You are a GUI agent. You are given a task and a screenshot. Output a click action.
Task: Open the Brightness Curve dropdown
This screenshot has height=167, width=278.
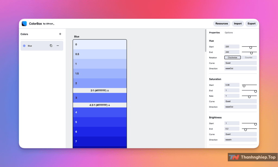[241, 134]
